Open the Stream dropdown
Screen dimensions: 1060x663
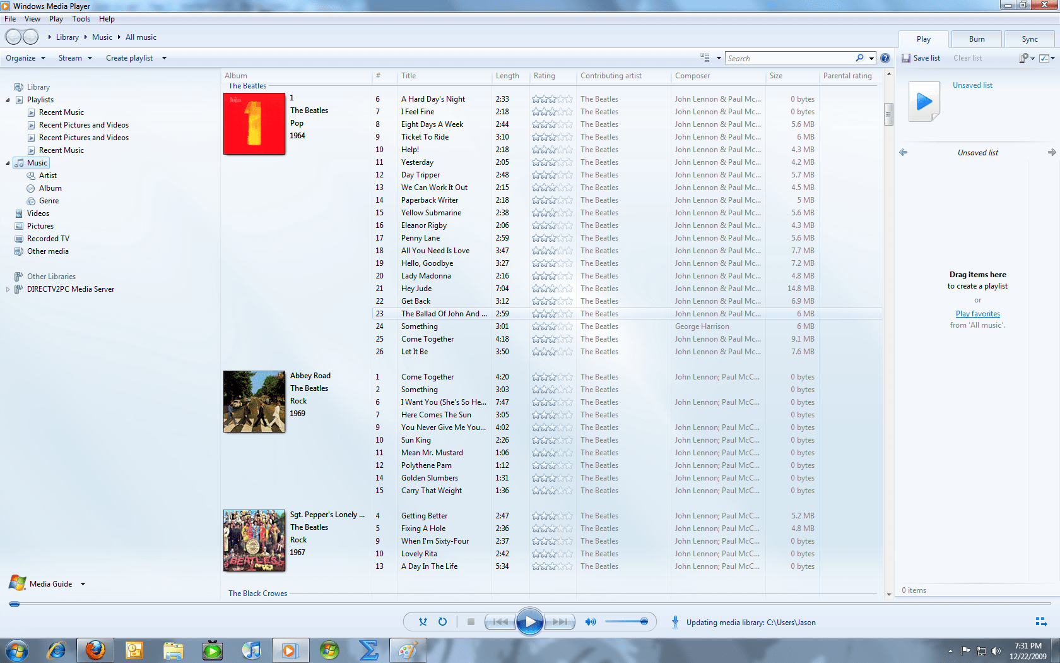coord(75,58)
